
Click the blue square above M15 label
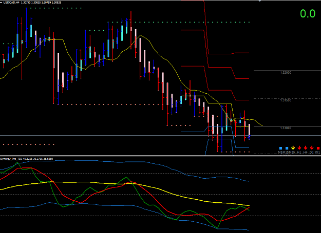(287, 148)
